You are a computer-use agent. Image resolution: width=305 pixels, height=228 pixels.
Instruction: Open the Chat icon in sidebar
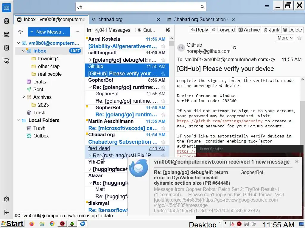[7, 61]
